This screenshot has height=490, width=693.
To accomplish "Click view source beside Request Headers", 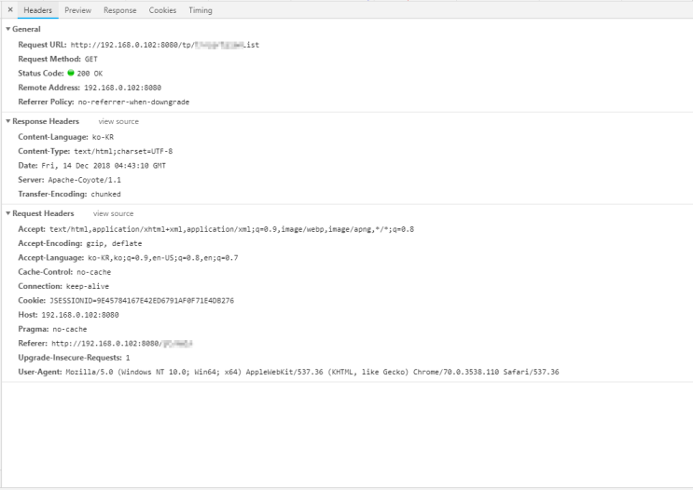I will pyautogui.click(x=114, y=214).
